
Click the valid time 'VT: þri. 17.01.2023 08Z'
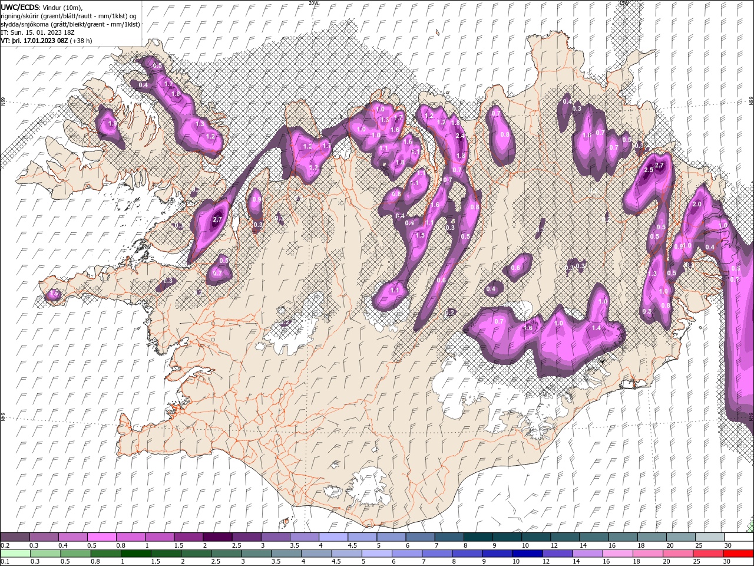click(34, 41)
